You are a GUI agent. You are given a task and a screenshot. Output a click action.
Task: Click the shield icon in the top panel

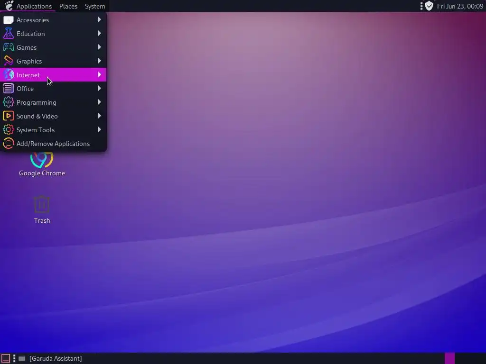coord(429,6)
